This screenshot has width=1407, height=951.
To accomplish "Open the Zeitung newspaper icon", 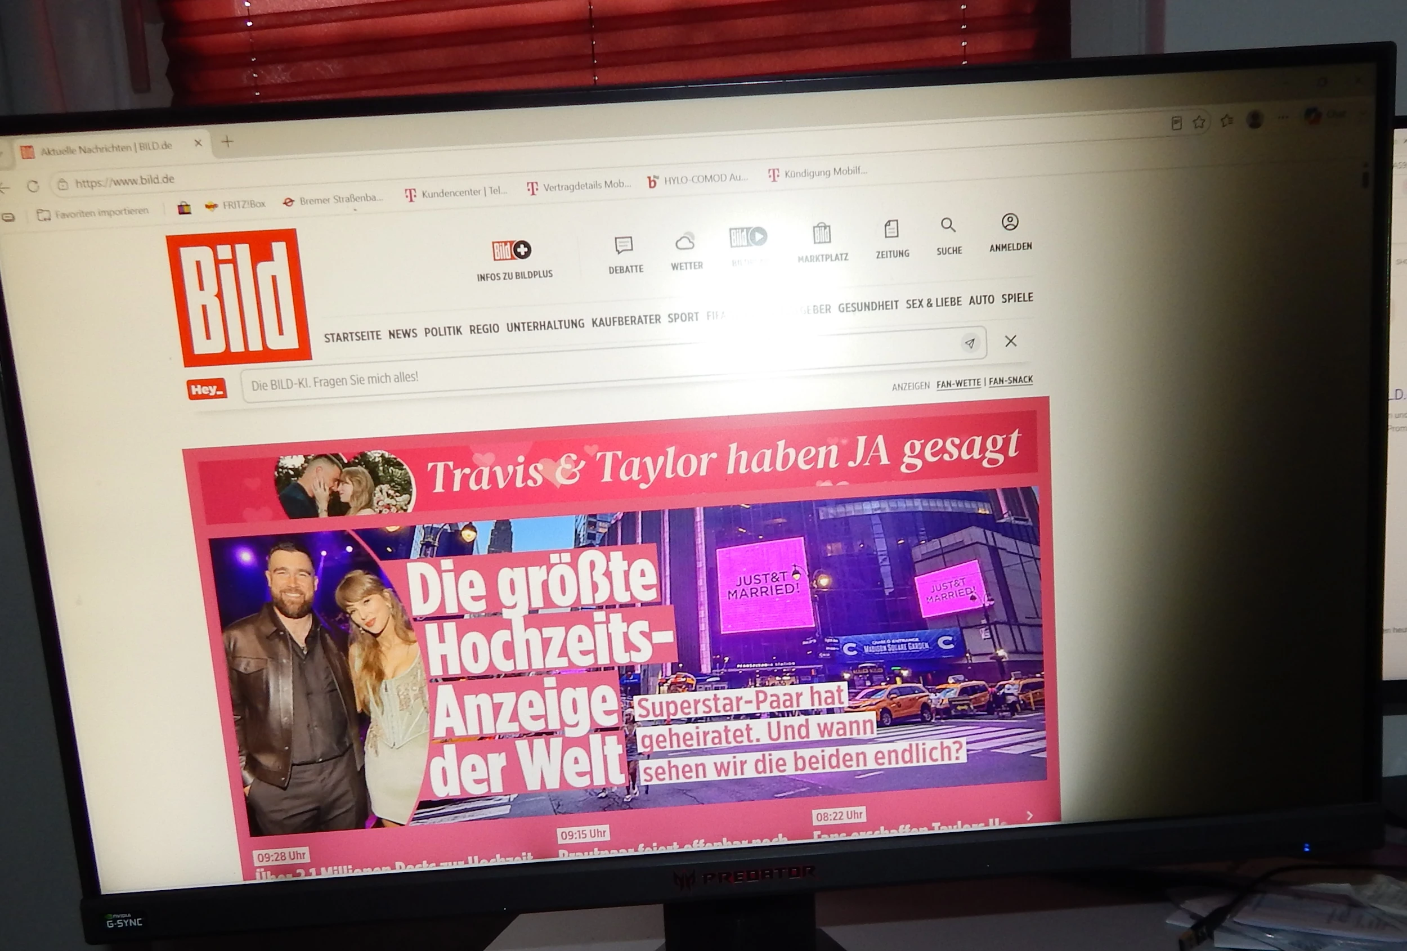I will 891,229.
